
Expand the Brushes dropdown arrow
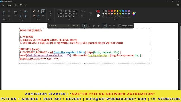[x=50, y=16]
